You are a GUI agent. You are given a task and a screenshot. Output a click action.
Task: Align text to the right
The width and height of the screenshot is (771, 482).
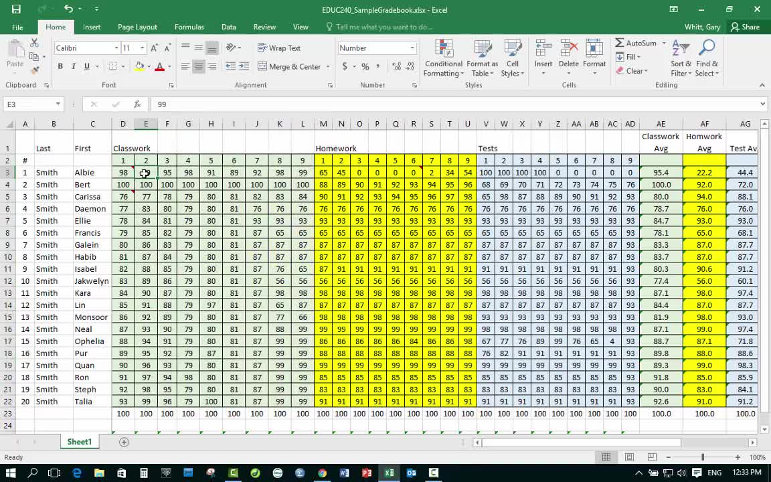click(x=212, y=66)
